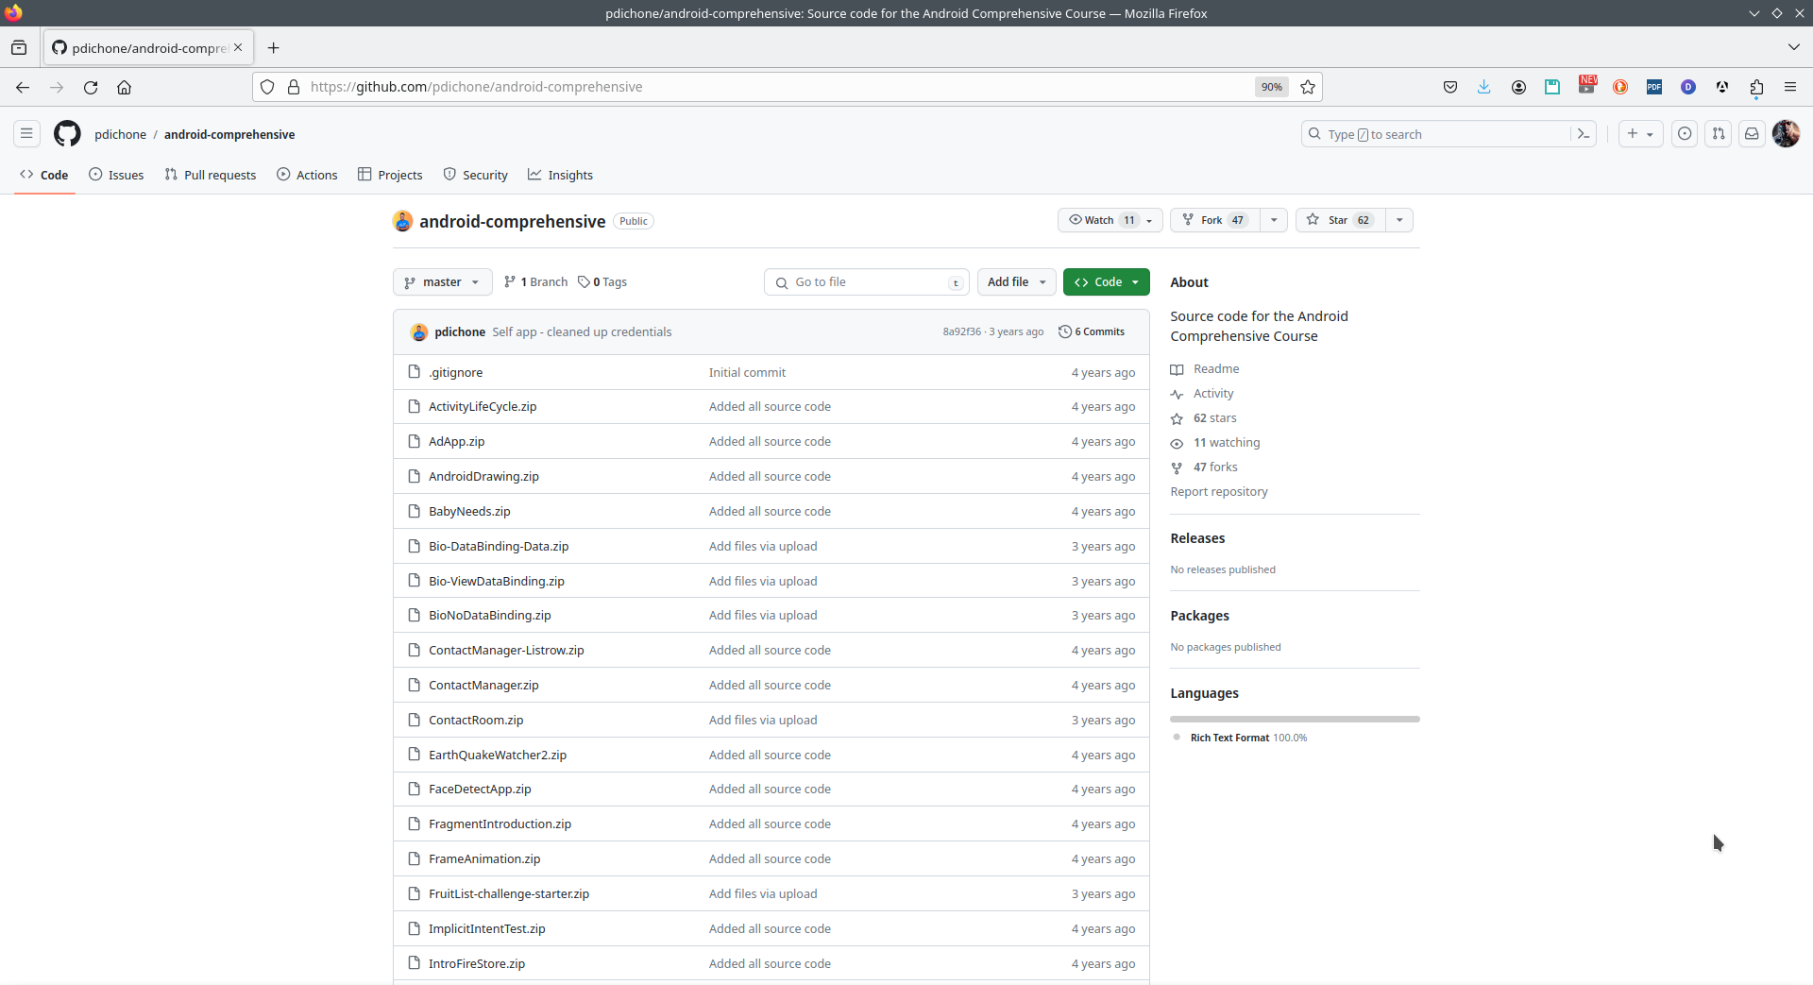Open the Firefox account icon

point(1518,87)
